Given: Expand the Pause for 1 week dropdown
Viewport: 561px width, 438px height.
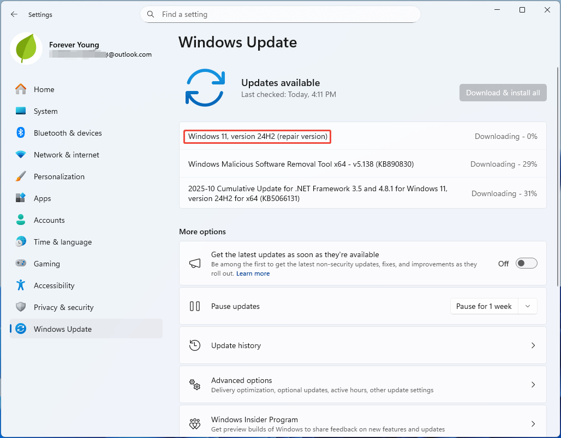Looking at the screenshot, I should [527, 306].
